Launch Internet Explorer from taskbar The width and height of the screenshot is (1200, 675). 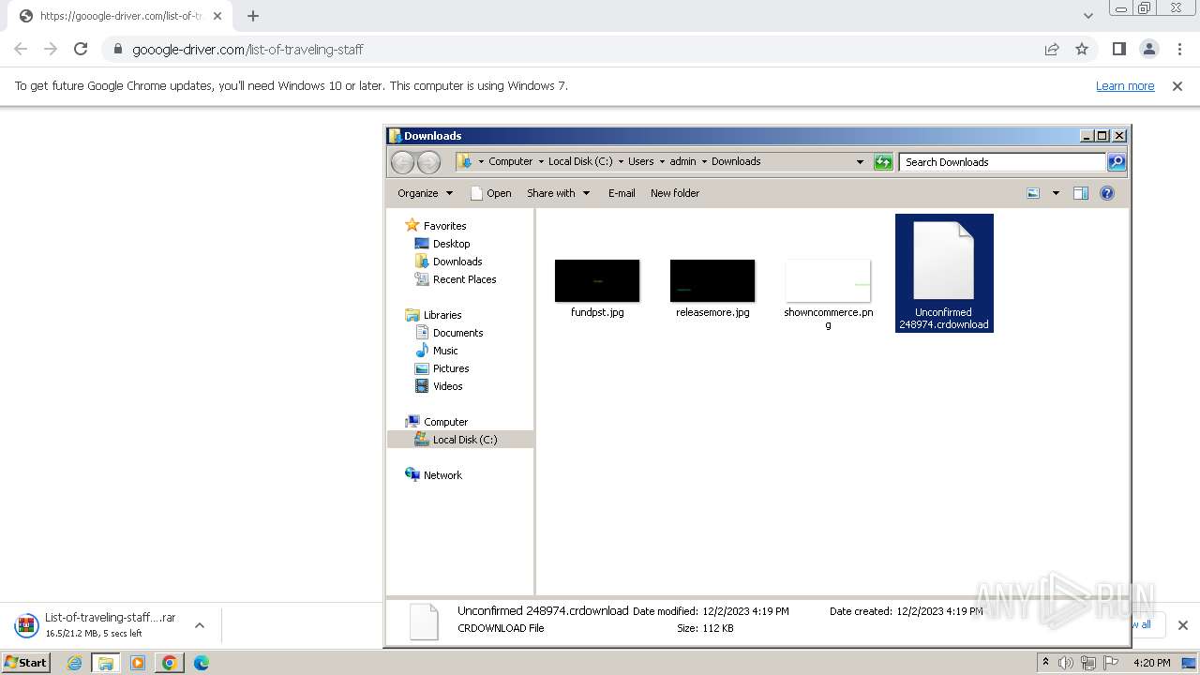[75, 663]
